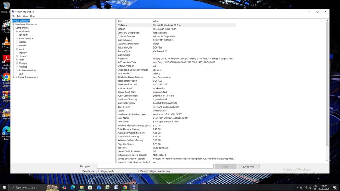Click the Find button
340x191 pixels.
(225, 166)
